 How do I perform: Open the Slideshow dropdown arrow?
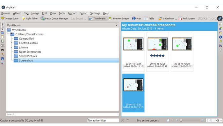tap(176, 19)
